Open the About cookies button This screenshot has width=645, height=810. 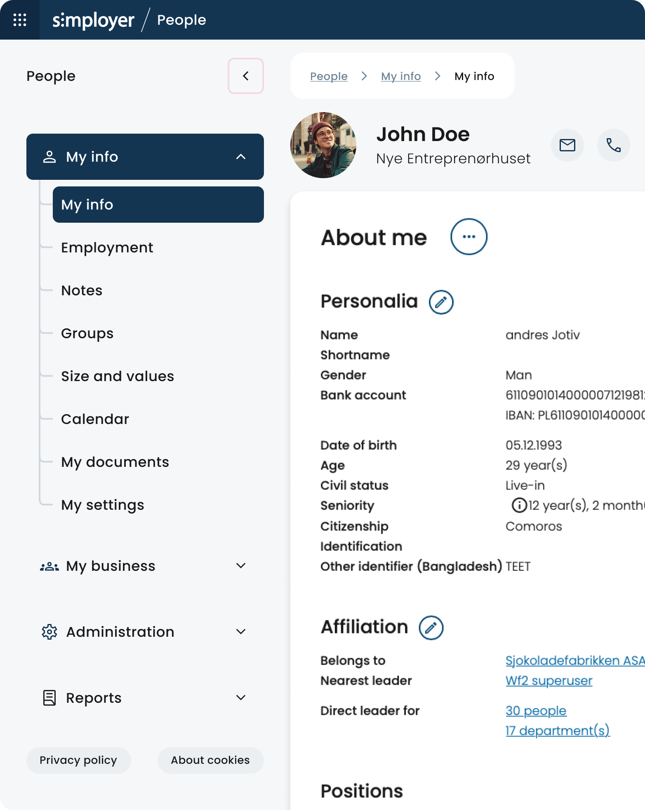point(210,760)
